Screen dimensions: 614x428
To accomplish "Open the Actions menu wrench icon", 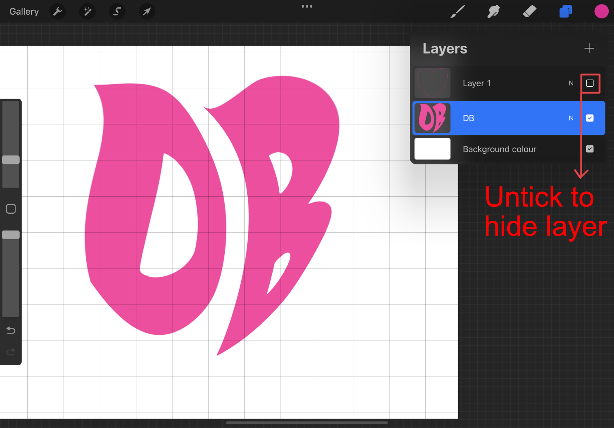I will [57, 11].
